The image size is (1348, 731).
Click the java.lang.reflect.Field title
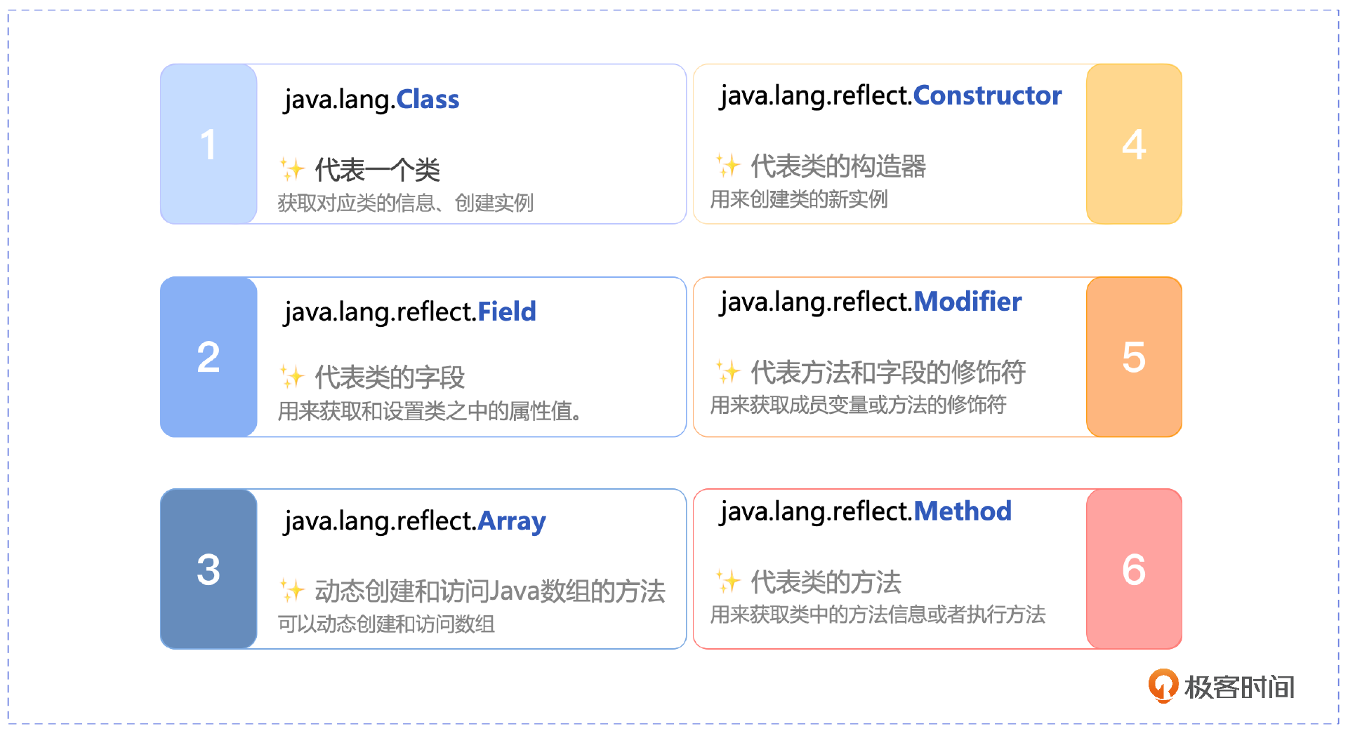pos(410,311)
